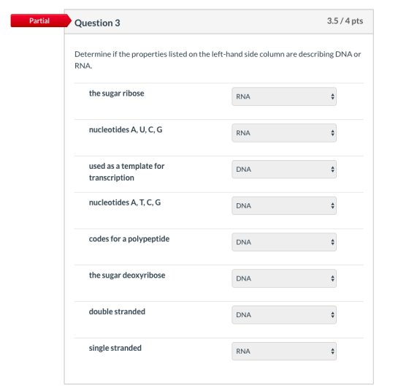Click the arrows icon on the double stranded select
The width and height of the screenshot is (409, 391).
tap(332, 315)
